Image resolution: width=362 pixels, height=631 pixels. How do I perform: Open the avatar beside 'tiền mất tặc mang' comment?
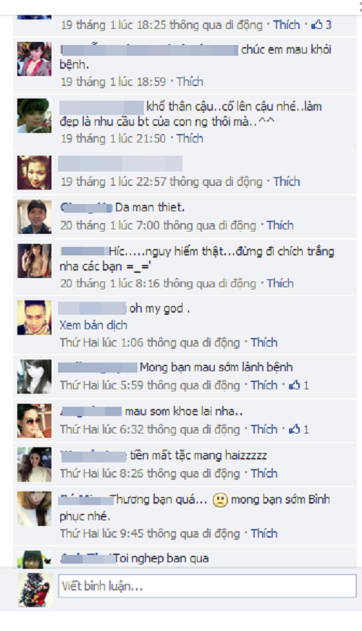click(x=34, y=465)
